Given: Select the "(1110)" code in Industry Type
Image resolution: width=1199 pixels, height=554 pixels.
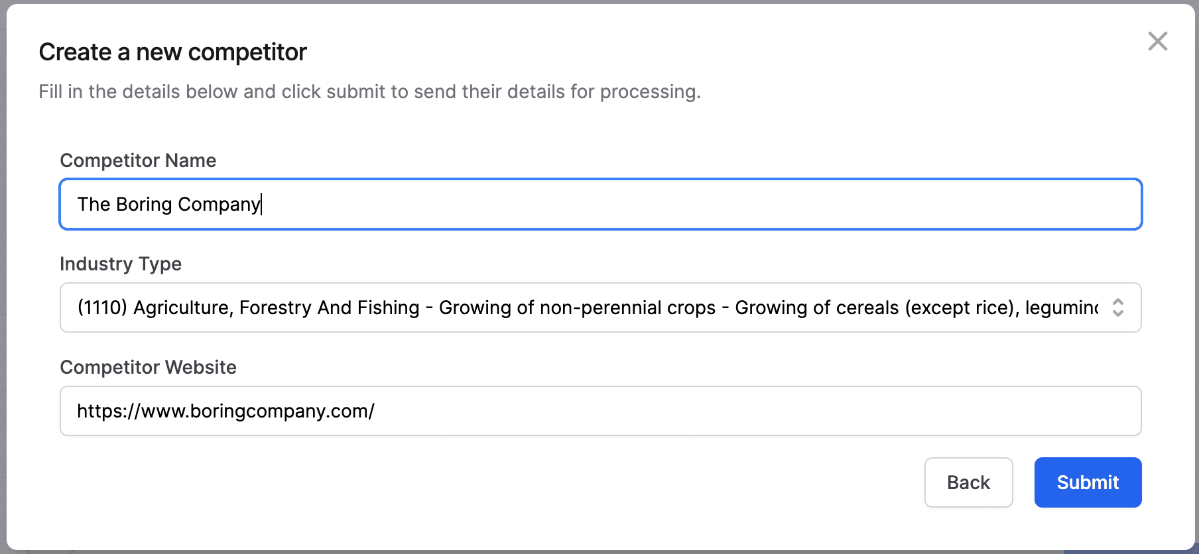Looking at the screenshot, I should click(x=102, y=307).
